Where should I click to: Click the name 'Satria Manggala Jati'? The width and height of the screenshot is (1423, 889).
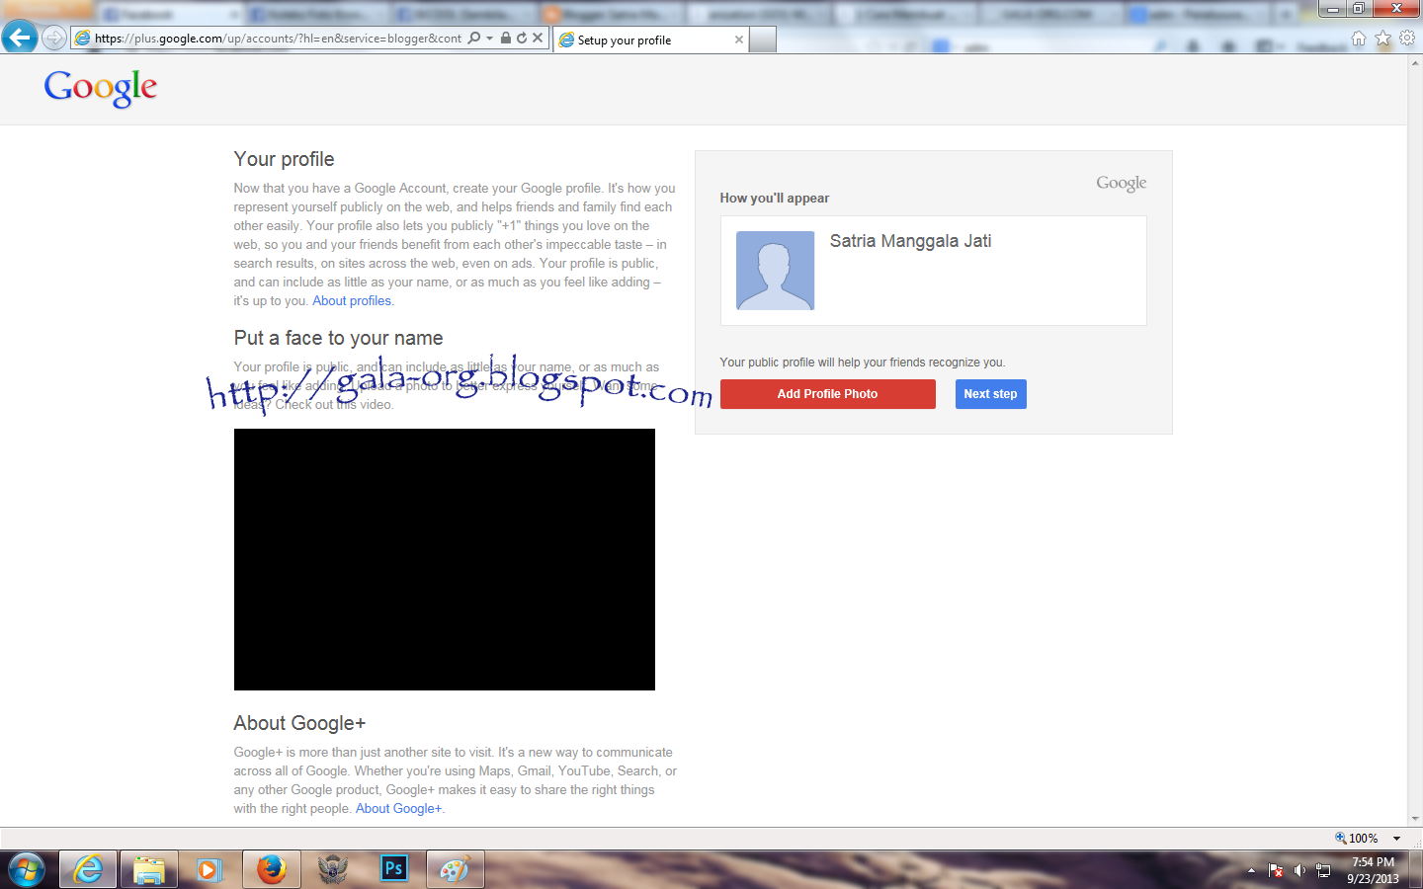click(x=910, y=241)
